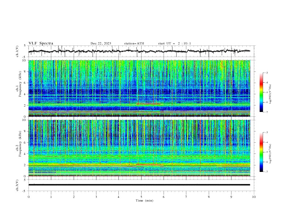Click the 'ch.1(V)' waveform axis label
Viewport: 286px width, 221px height.
(x=17, y=51)
